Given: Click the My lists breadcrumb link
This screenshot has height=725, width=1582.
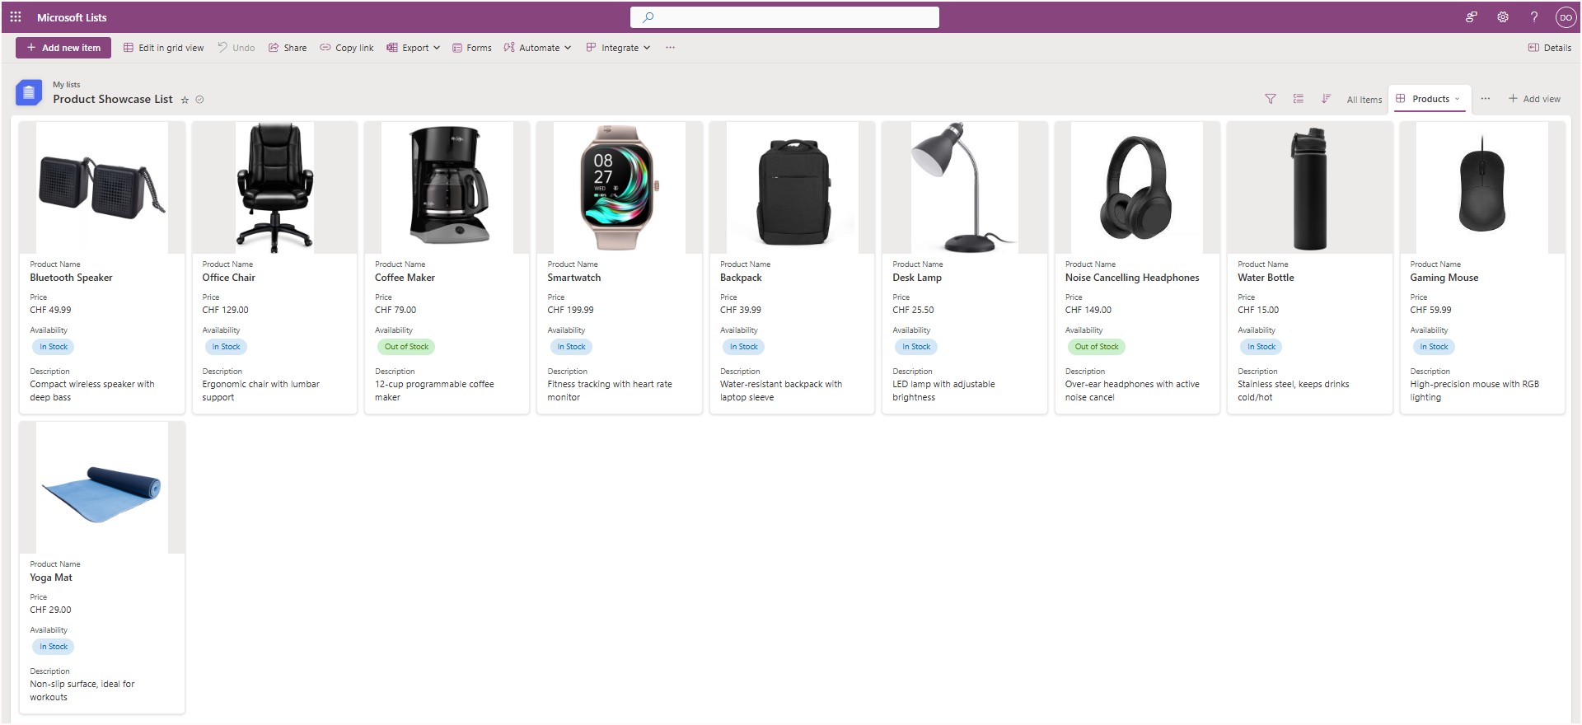Looking at the screenshot, I should (x=67, y=85).
